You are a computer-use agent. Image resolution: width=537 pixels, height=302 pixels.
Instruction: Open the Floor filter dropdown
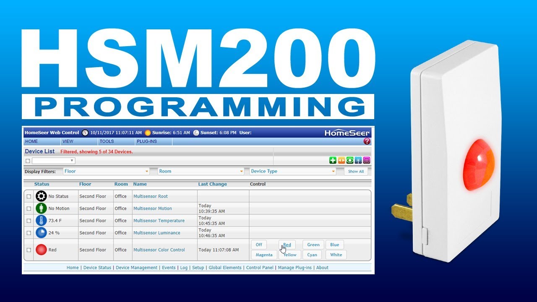(x=106, y=171)
